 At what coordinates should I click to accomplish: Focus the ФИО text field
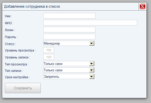pos(90,23)
